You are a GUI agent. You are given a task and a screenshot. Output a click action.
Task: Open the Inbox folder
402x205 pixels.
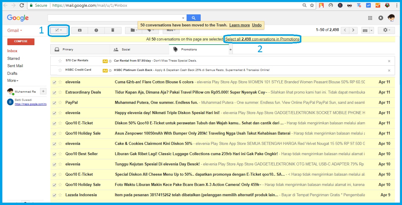click(x=12, y=51)
